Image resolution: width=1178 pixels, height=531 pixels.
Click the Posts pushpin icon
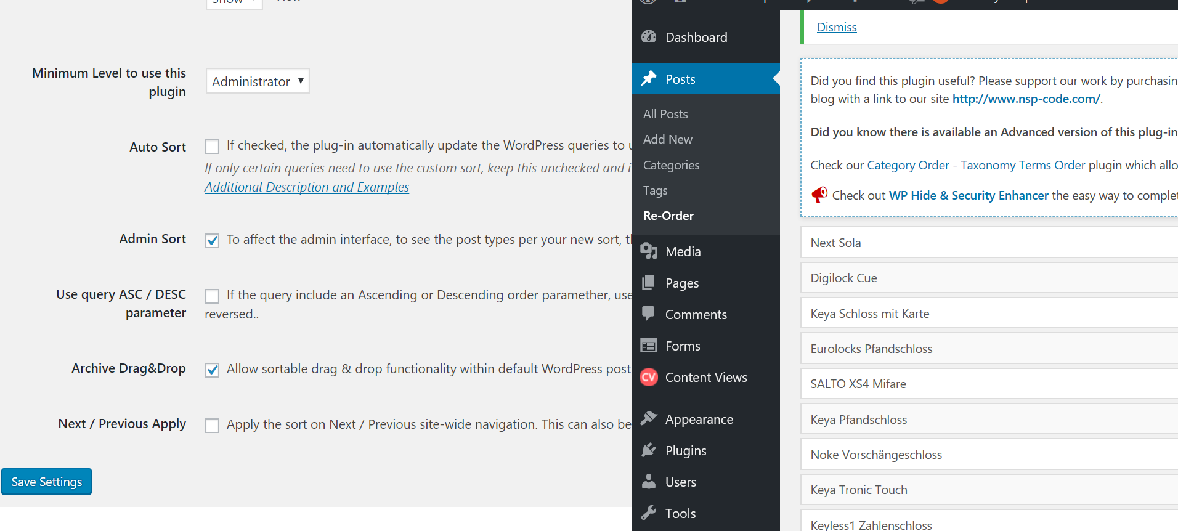649,79
